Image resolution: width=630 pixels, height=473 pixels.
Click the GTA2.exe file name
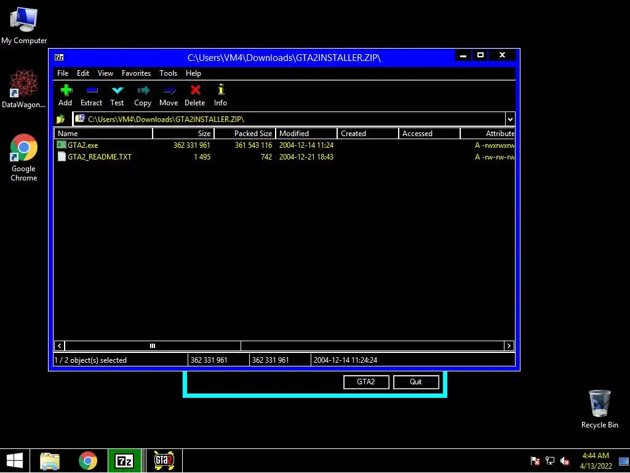83,145
